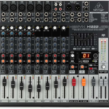
Task: Click the MON SEND label under the red fader
Action: tap(74, 101)
